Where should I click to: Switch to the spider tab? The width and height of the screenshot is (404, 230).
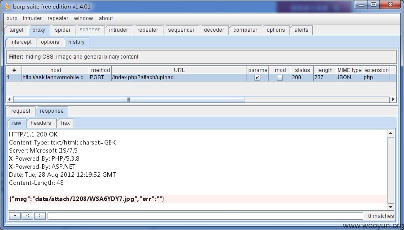click(x=62, y=30)
